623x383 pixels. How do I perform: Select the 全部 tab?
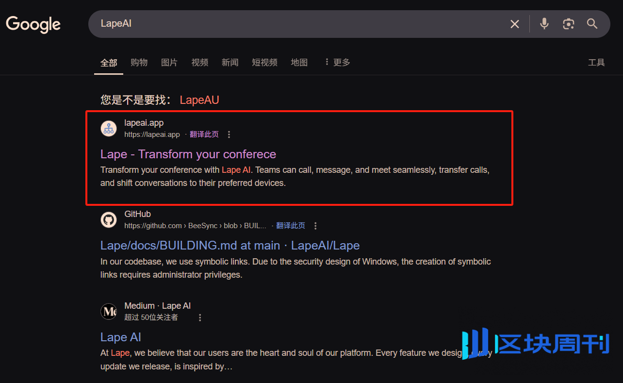click(109, 63)
